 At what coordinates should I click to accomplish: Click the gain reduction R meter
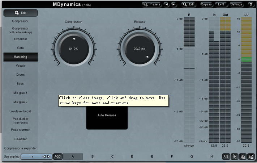tap(189, 80)
